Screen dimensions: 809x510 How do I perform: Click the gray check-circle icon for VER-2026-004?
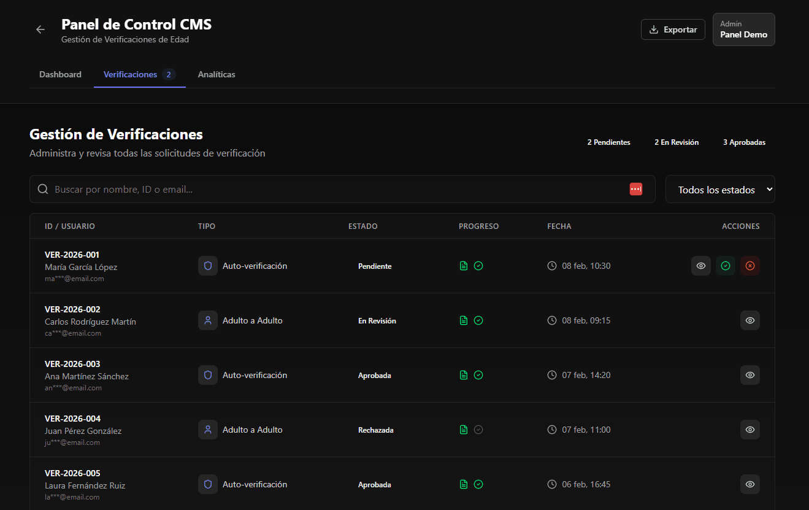point(478,430)
